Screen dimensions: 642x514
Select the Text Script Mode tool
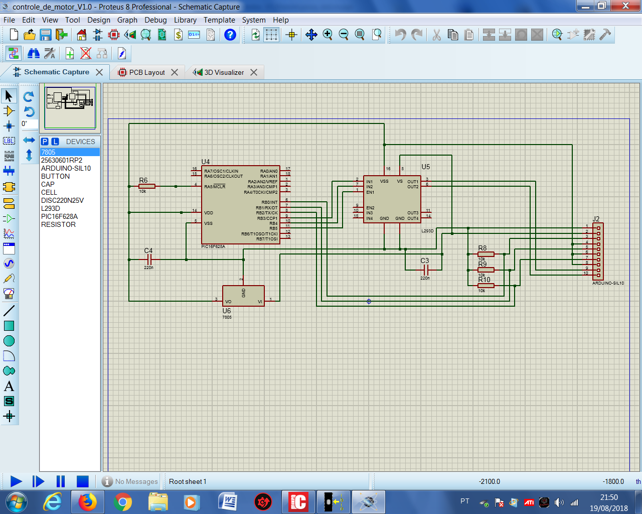(x=9, y=156)
